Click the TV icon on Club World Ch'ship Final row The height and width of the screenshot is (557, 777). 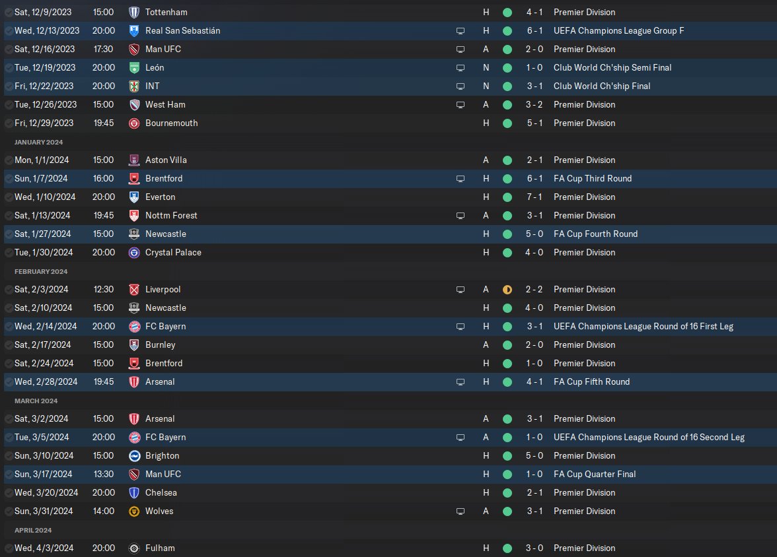461,86
